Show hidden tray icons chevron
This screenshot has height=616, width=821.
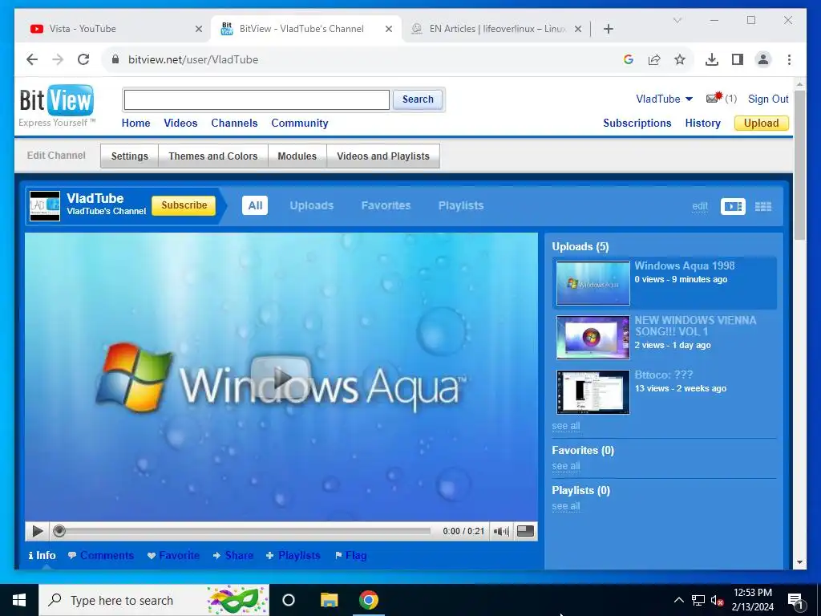tap(678, 600)
